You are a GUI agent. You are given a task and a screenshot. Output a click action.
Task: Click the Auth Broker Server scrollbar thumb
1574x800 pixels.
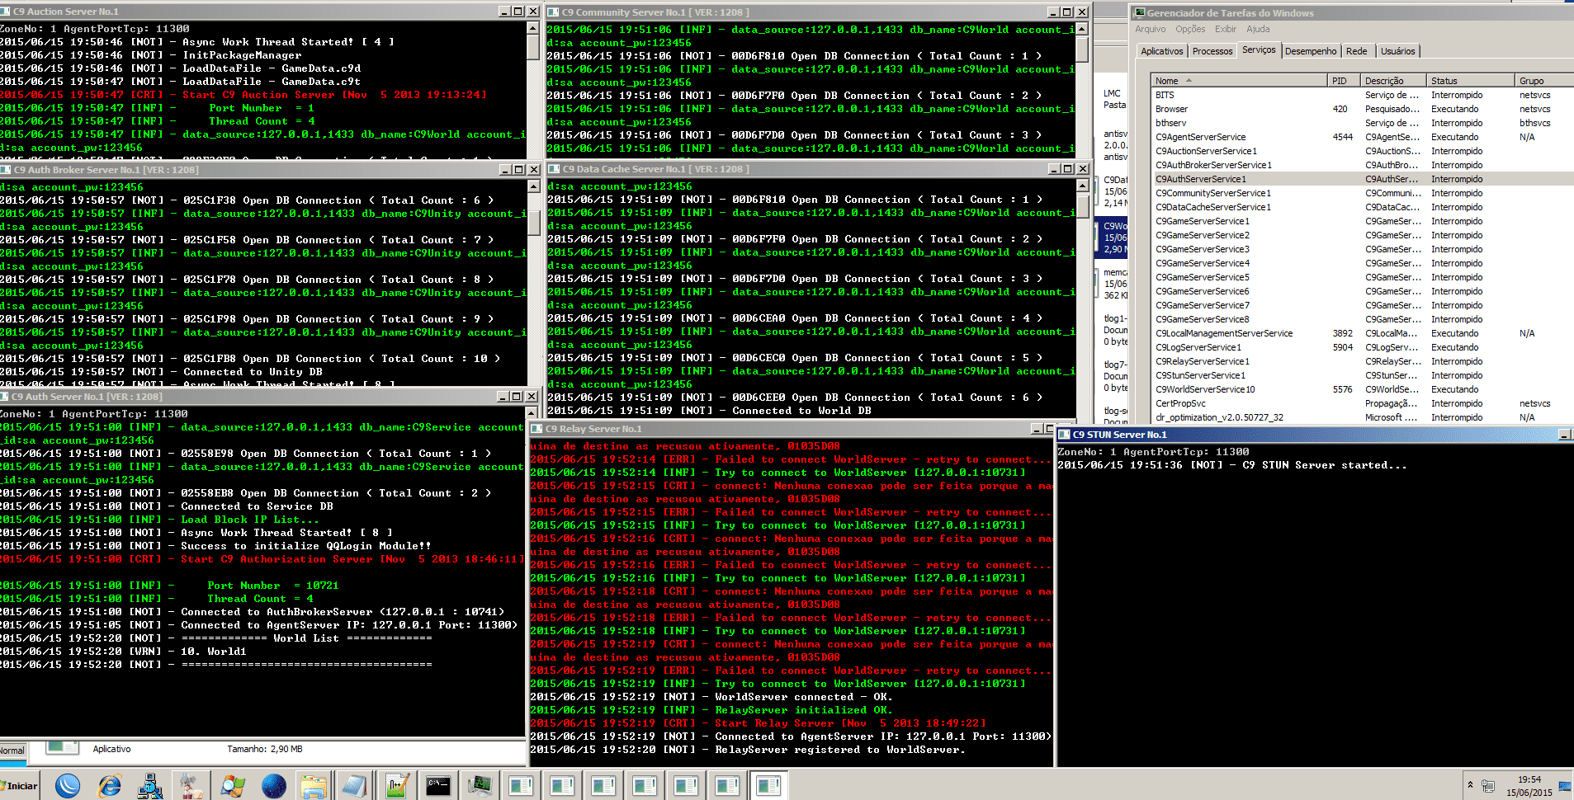point(533,222)
